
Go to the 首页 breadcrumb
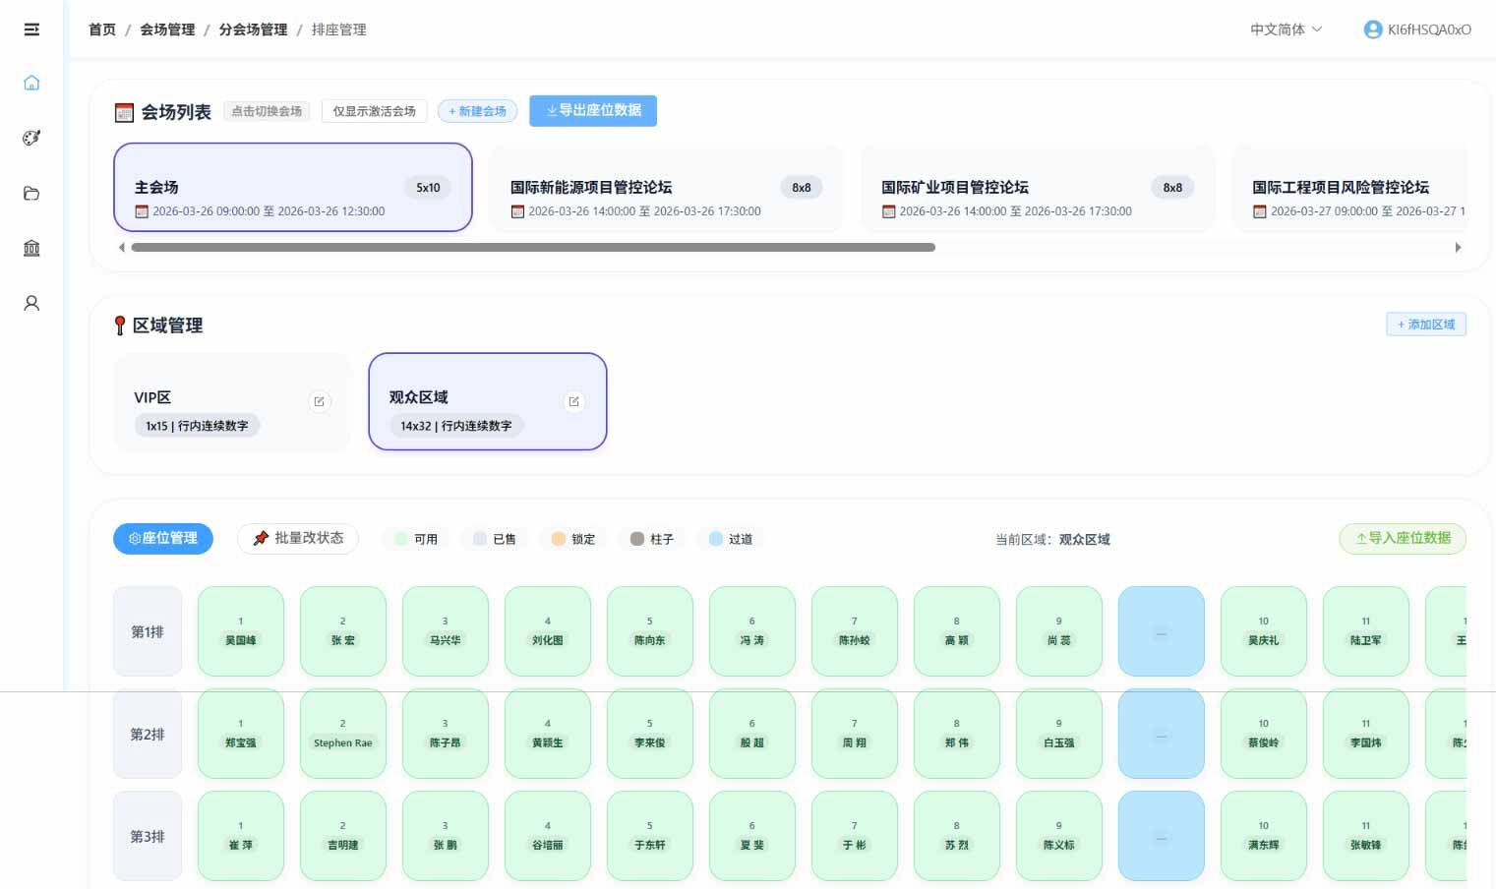pyautogui.click(x=102, y=30)
